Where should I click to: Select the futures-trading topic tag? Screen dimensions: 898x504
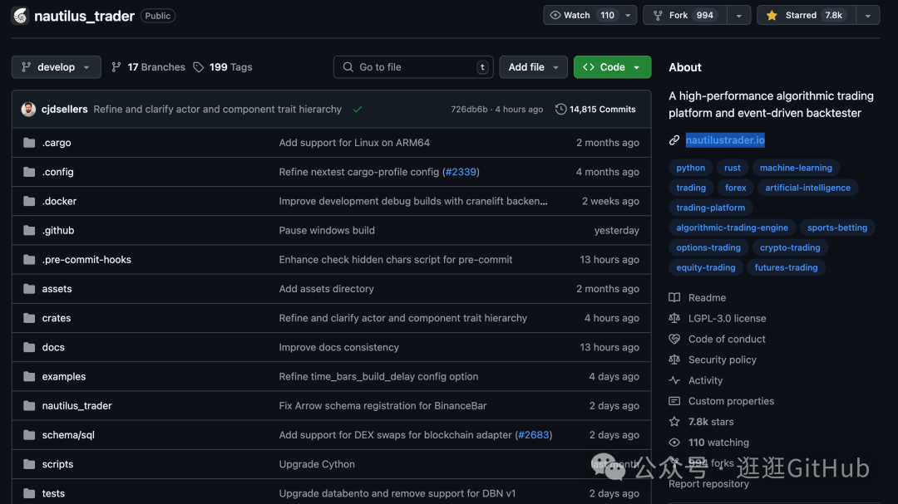786,267
